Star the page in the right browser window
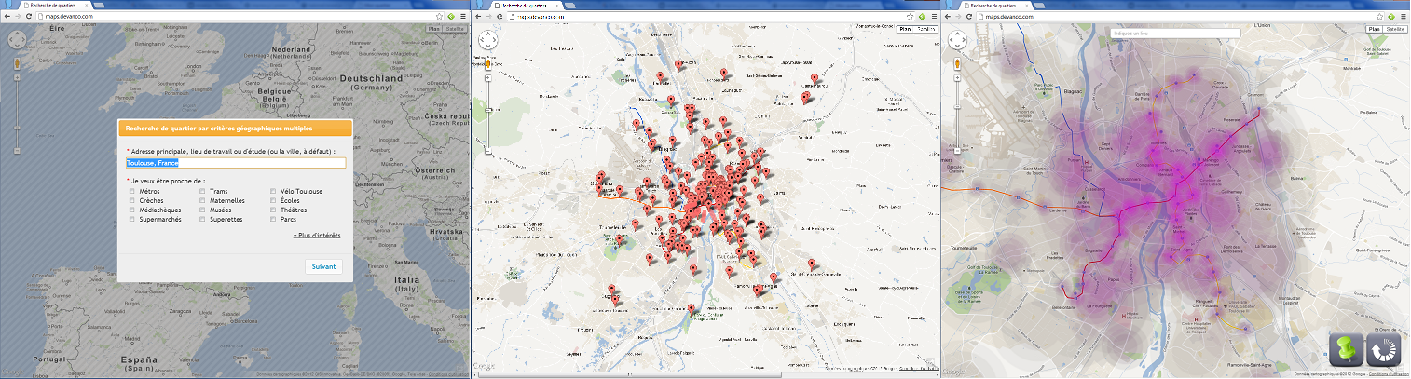The width and height of the screenshot is (1411, 379). [x=1380, y=16]
